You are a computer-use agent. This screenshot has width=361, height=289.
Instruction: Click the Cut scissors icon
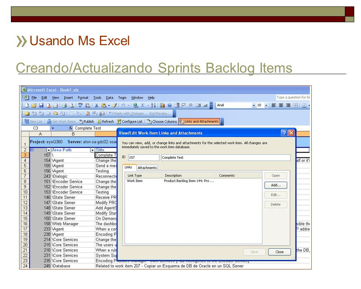point(97,105)
